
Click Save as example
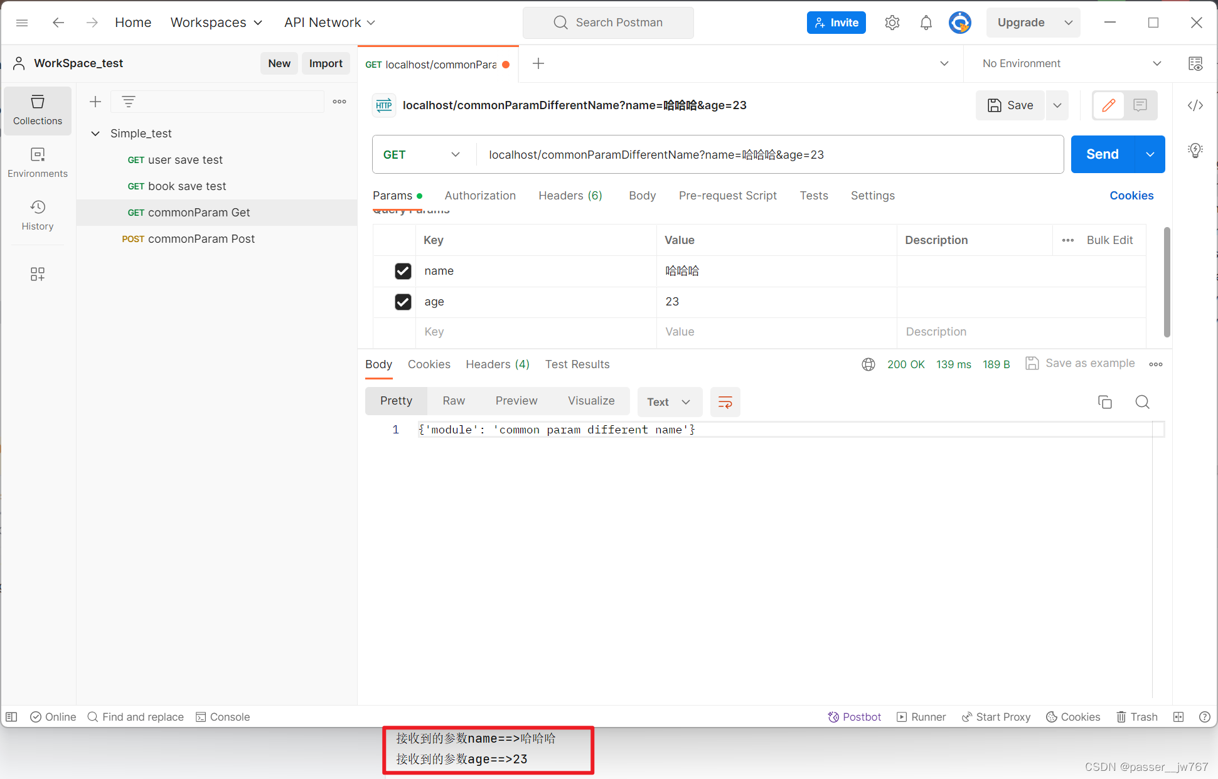coord(1080,364)
